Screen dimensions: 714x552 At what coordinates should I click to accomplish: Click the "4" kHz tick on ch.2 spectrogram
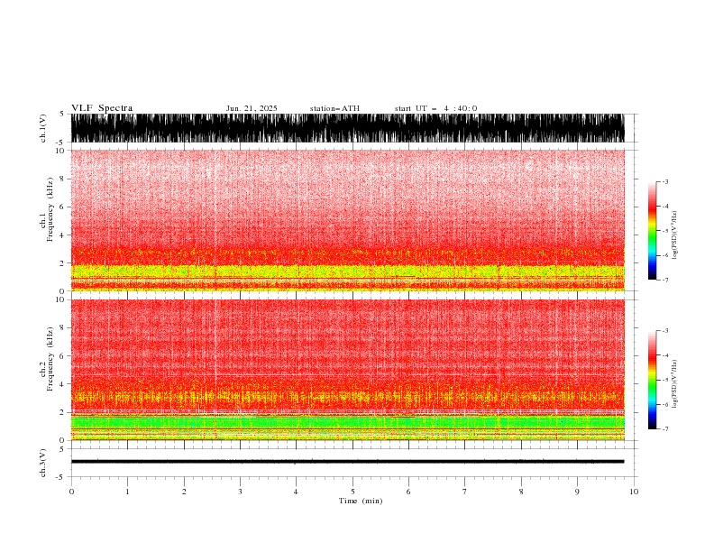[63, 384]
